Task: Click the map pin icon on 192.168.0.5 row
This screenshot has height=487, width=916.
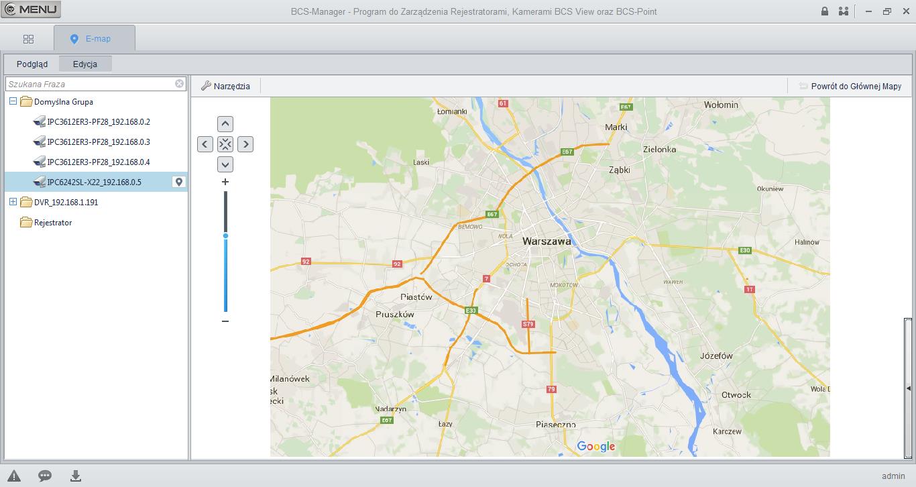Action: coord(178,182)
